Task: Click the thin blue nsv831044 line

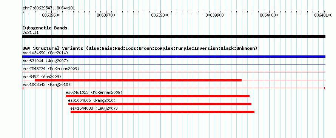Action: [174, 64]
